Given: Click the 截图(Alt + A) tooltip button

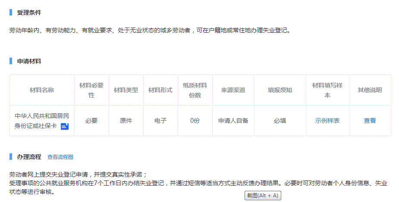Looking at the screenshot, I should (262, 196).
